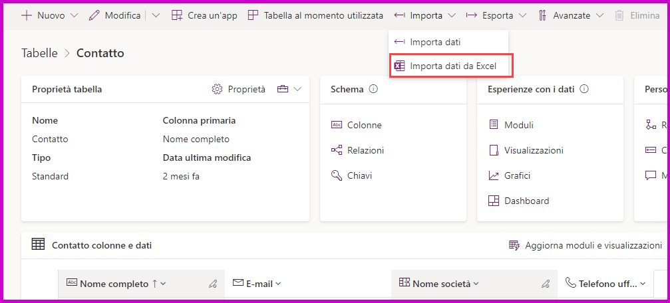Click Contatto breadcrumb title
670x303 pixels.
point(100,53)
